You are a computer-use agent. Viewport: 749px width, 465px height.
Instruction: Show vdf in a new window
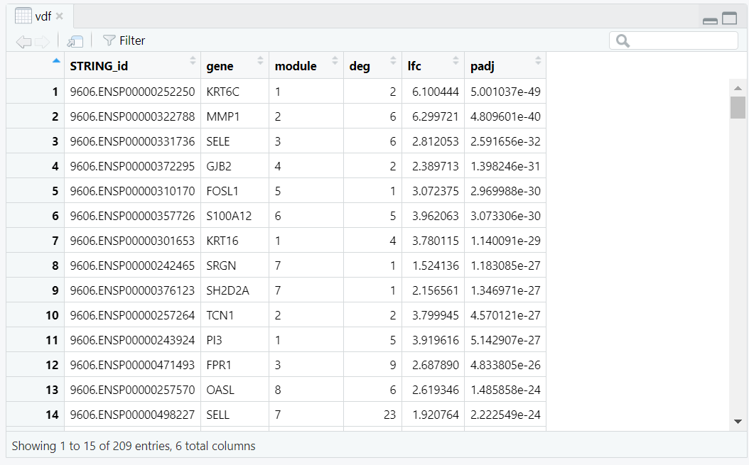(x=75, y=41)
